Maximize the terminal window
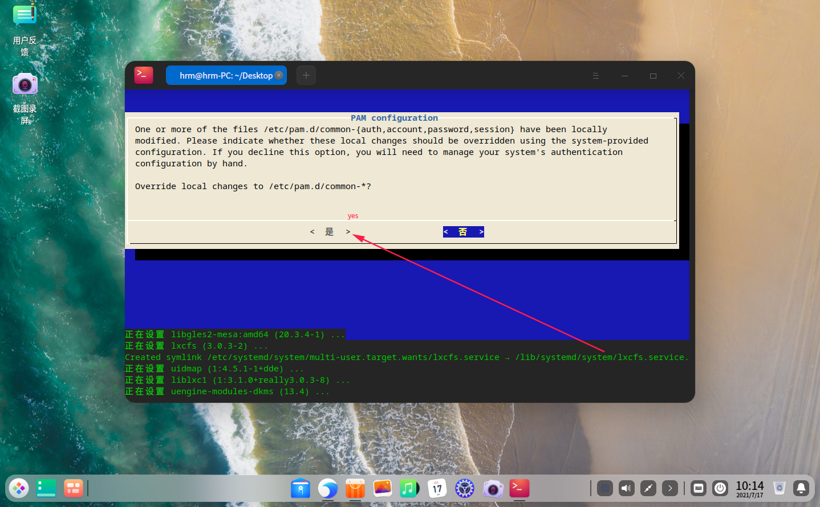The width and height of the screenshot is (820, 507). (653, 76)
